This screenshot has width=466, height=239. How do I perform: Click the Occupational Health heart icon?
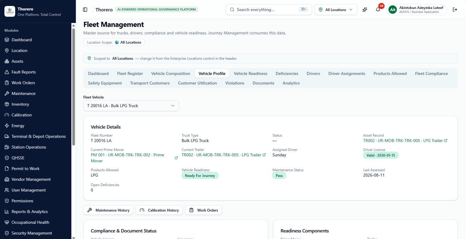[7, 223]
